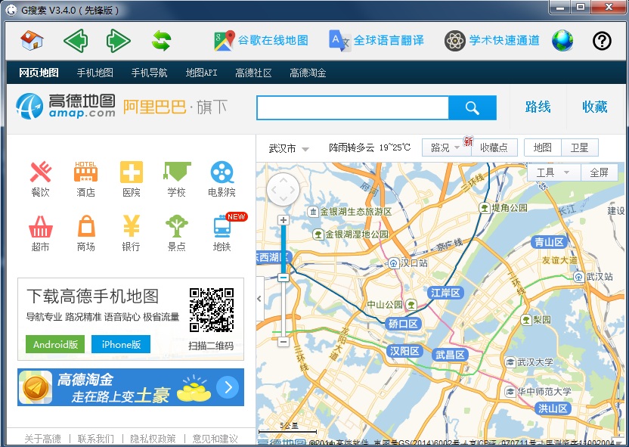Viewport: 629px width, 447px height.
Task: Expand the 工具 tools dropdown
Action: coord(553,172)
